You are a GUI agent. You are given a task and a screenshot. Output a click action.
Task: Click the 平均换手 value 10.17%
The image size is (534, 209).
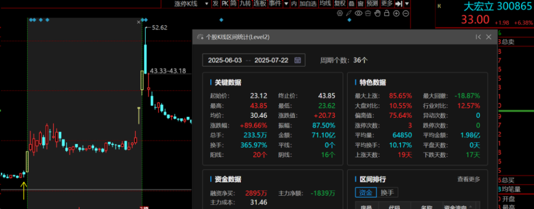(x=400, y=145)
